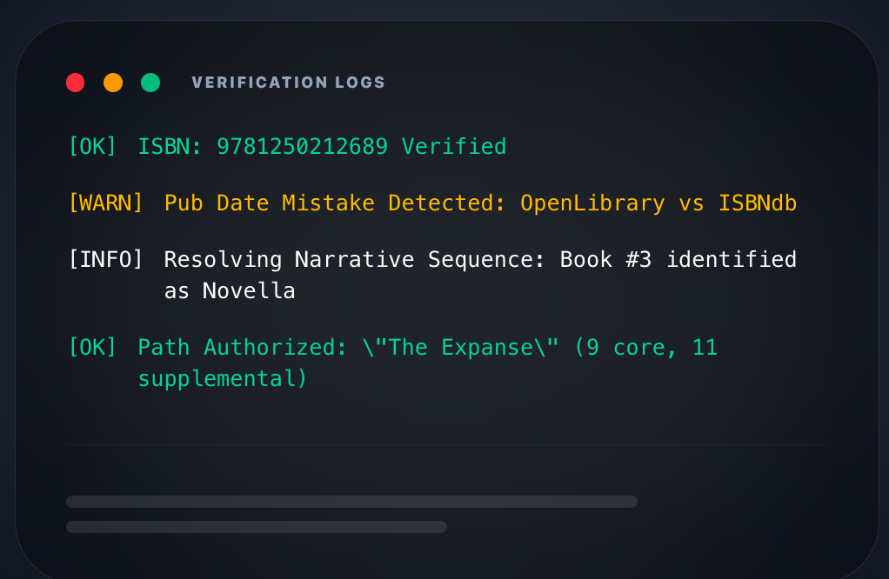Click the upper loading progress bar

tap(351, 502)
